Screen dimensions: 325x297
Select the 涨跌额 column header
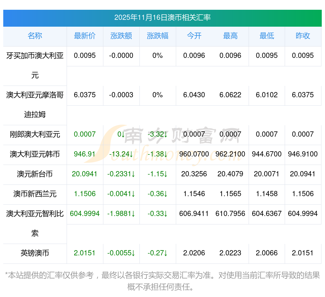[x=121, y=36]
